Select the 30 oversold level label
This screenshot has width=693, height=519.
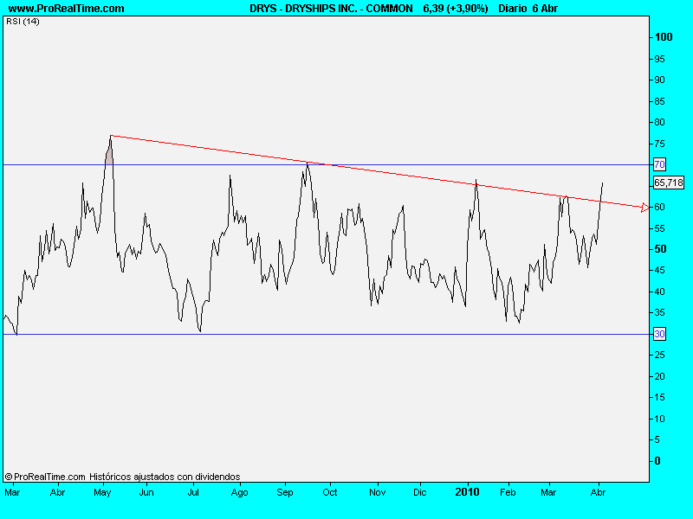coord(659,334)
